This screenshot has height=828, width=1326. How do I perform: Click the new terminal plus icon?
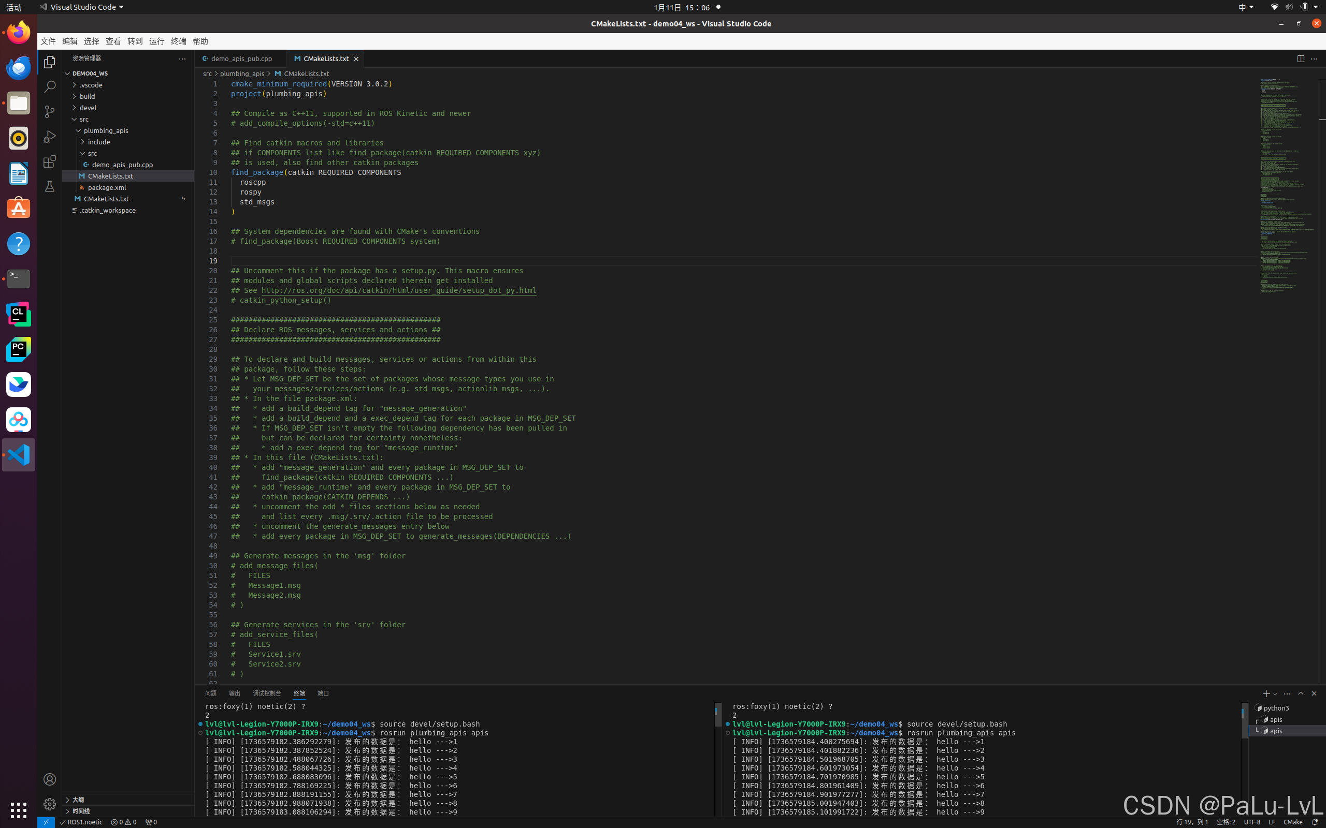tap(1266, 693)
